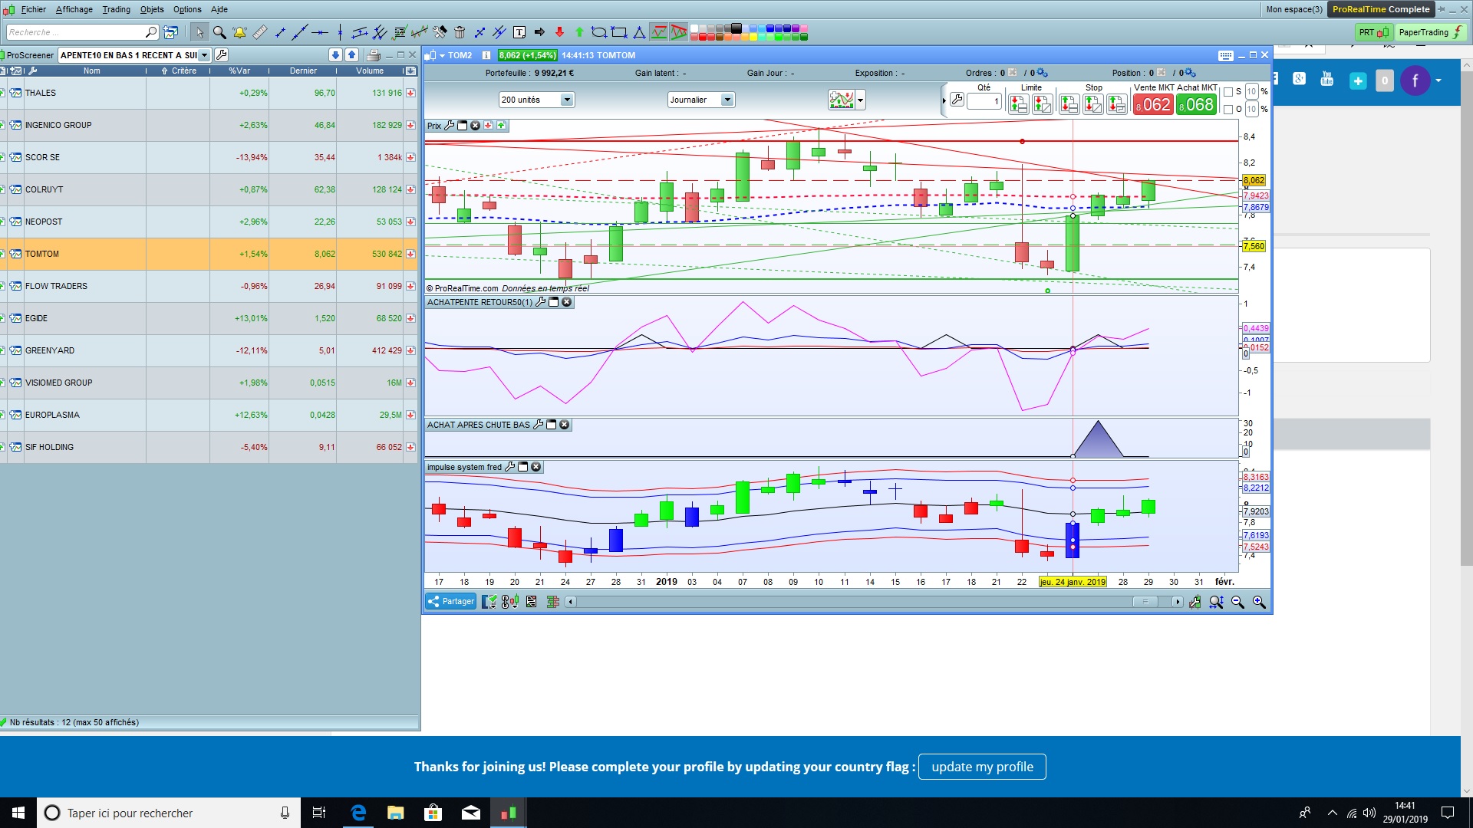Image resolution: width=1473 pixels, height=828 pixels.
Task: Click the trash can delete-objects icon
Action: (x=460, y=32)
